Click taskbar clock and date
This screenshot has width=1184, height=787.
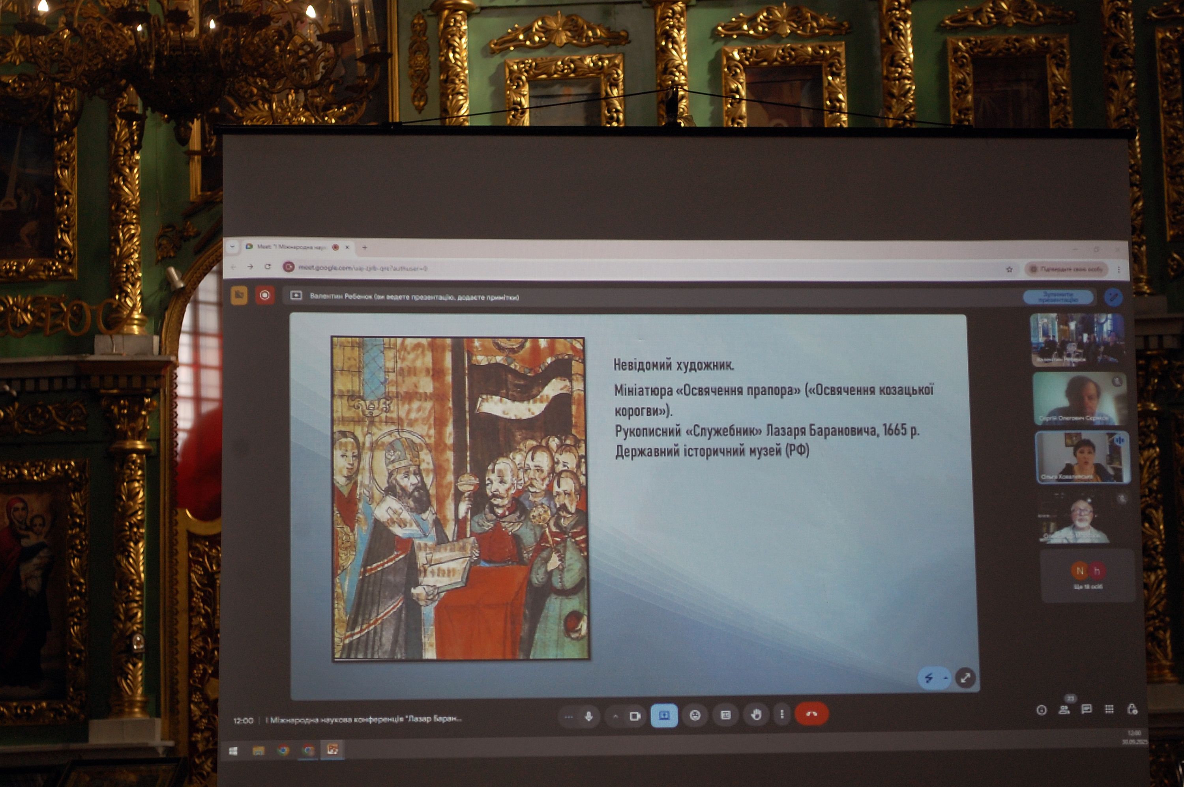(x=1134, y=737)
